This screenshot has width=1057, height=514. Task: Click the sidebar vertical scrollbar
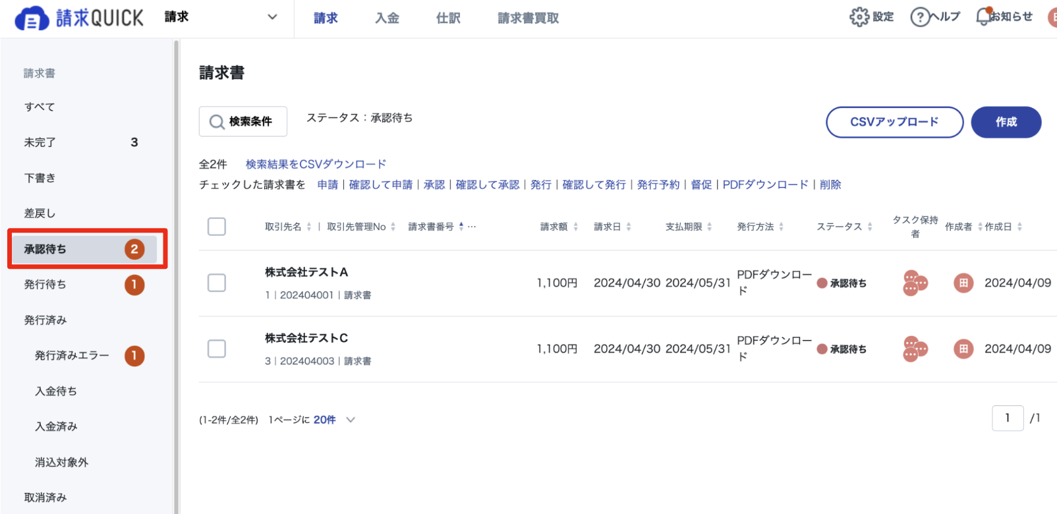176,277
